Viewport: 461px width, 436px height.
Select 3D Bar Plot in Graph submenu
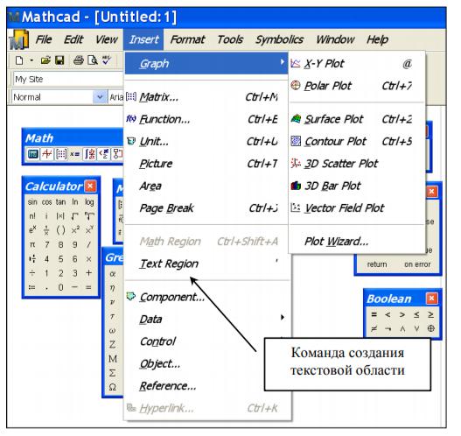click(357, 186)
